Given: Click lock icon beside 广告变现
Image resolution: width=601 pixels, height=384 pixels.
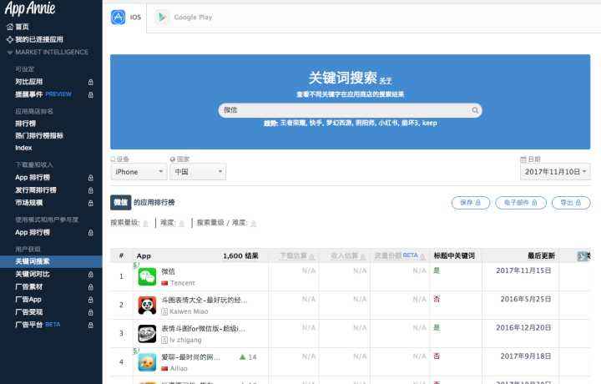Looking at the screenshot, I should (91, 312).
